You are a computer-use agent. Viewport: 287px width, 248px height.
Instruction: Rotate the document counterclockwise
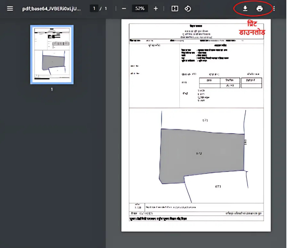click(188, 8)
